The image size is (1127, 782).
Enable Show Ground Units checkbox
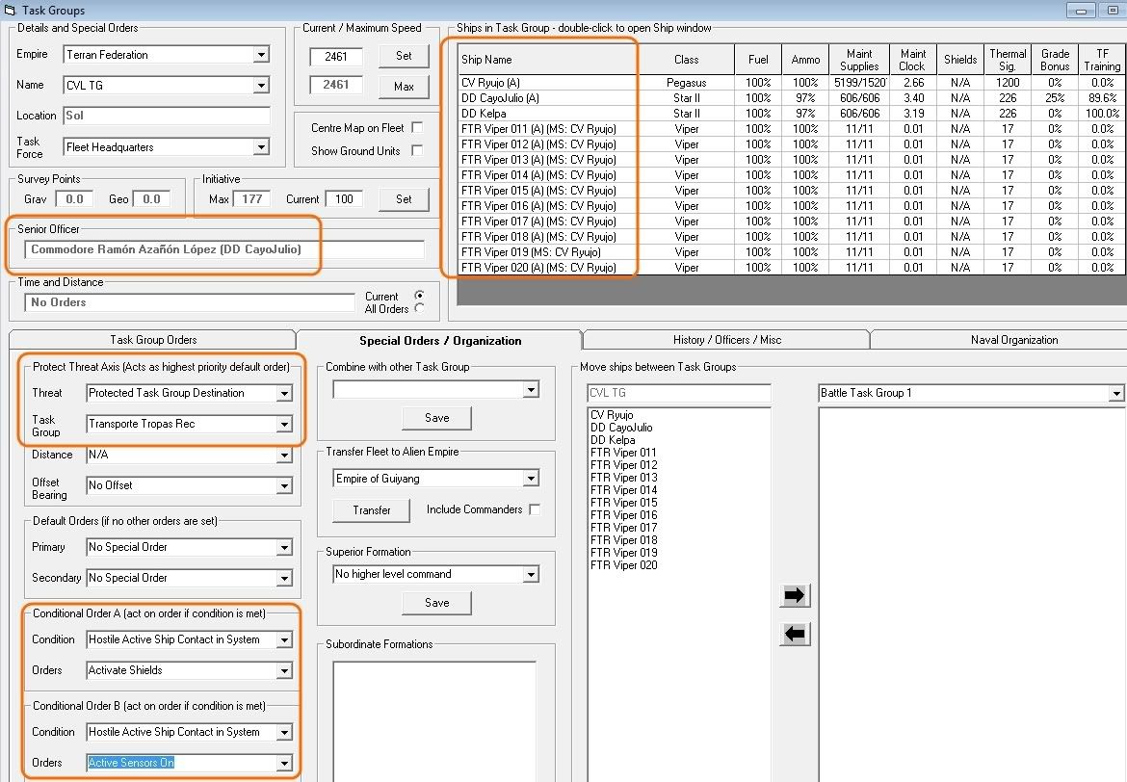tap(417, 150)
